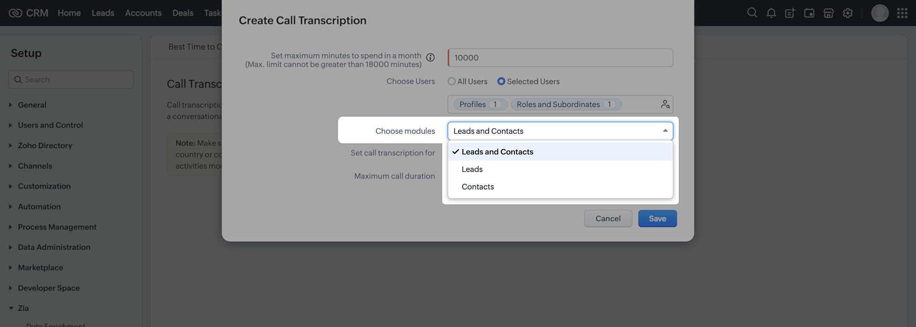Click the quick create record icon

pyautogui.click(x=790, y=13)
